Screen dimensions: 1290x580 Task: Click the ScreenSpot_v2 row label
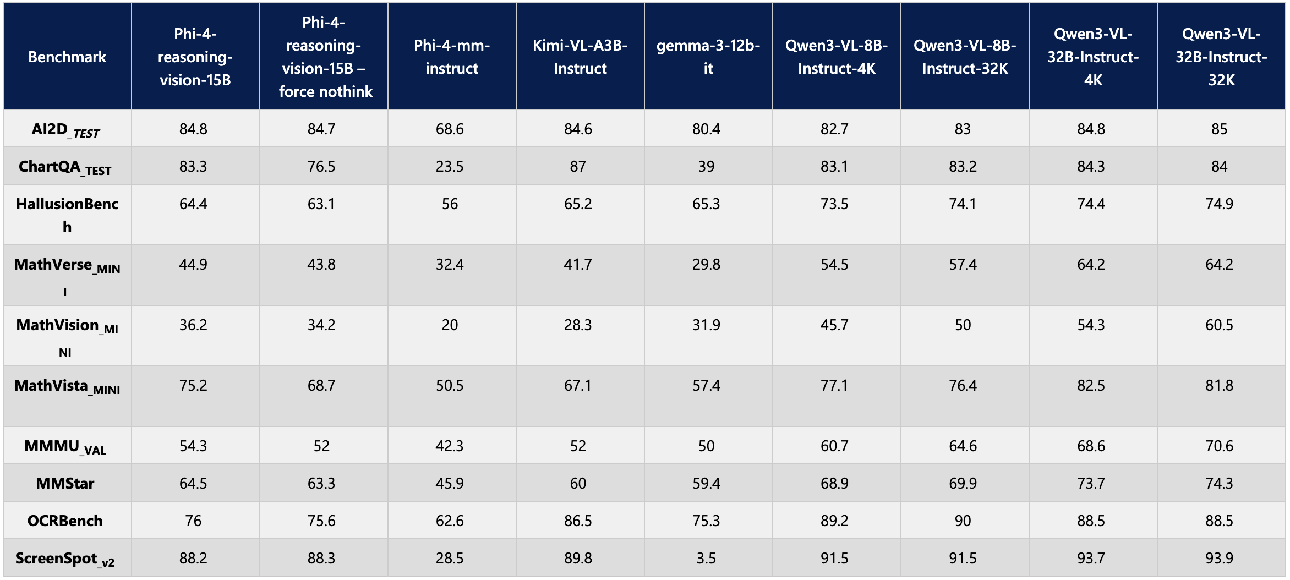tap(65, 559)
